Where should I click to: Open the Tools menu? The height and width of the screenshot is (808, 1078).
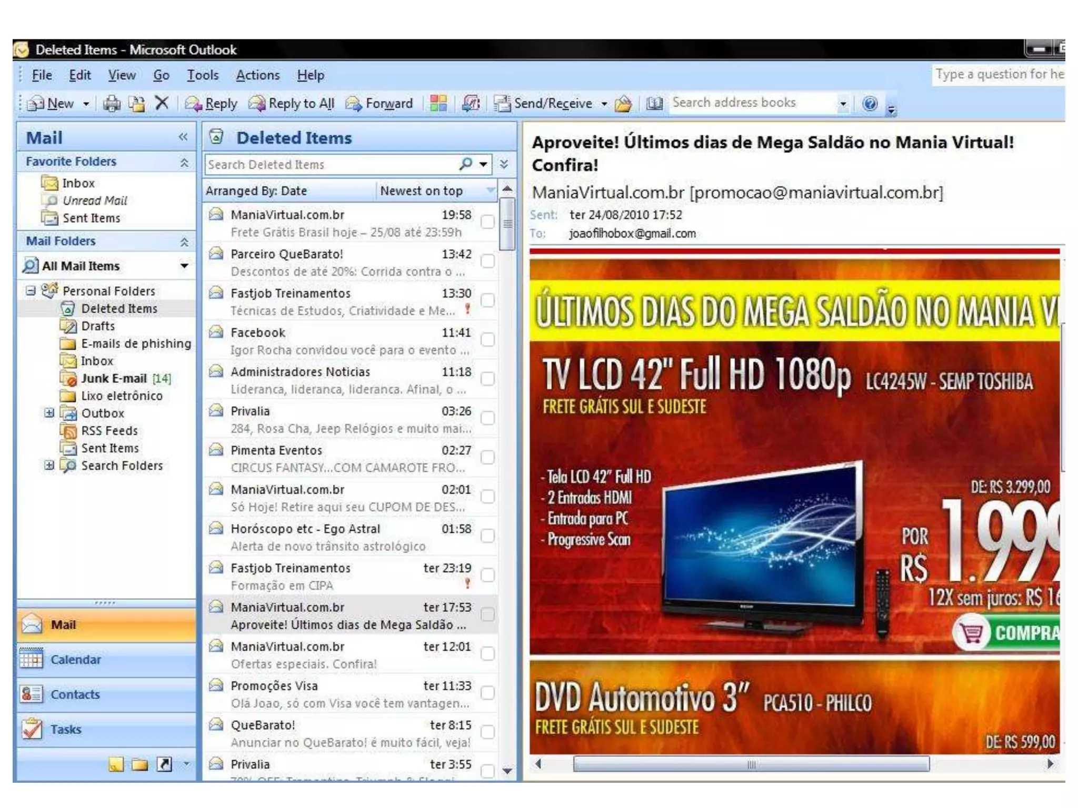pyautogui.click(x=203, y=75)
